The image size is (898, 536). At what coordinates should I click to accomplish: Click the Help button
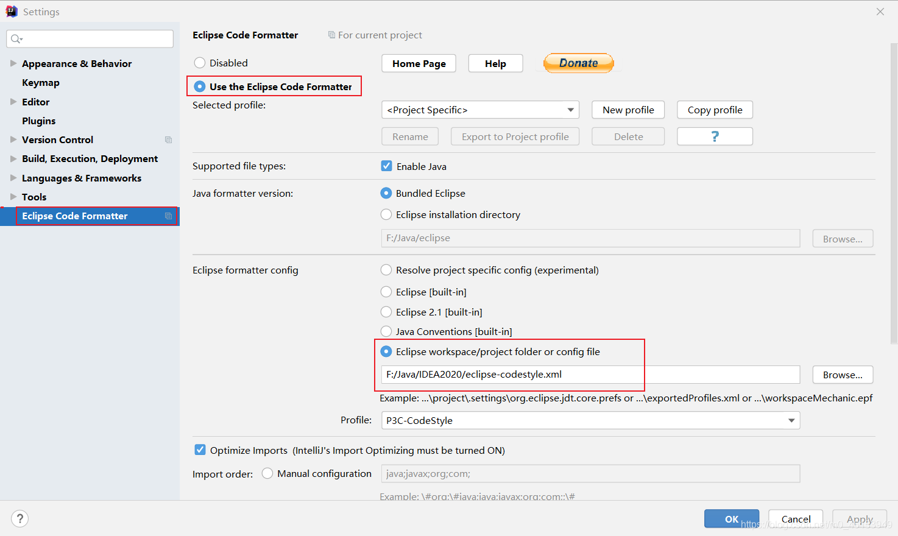(496, 63)
